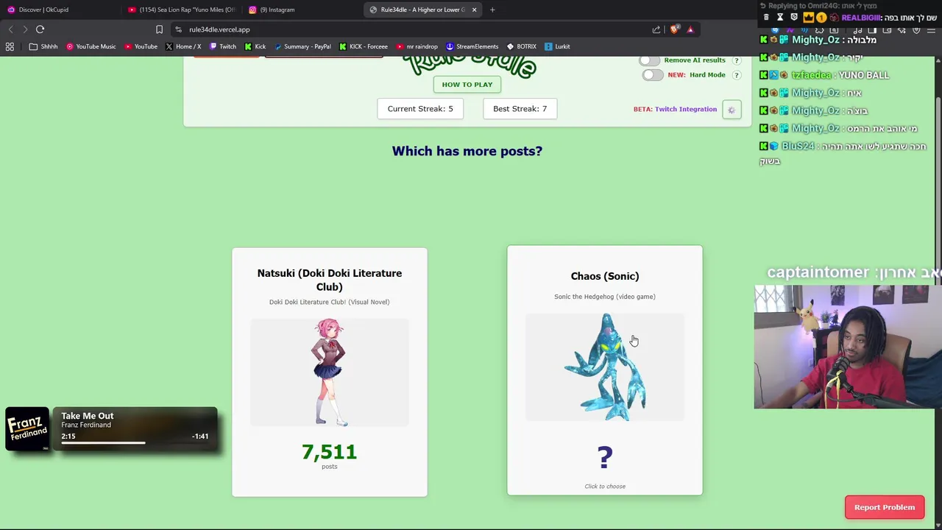Open the Home / X bookmark
The image size is (942, 530).
(183, 46)
